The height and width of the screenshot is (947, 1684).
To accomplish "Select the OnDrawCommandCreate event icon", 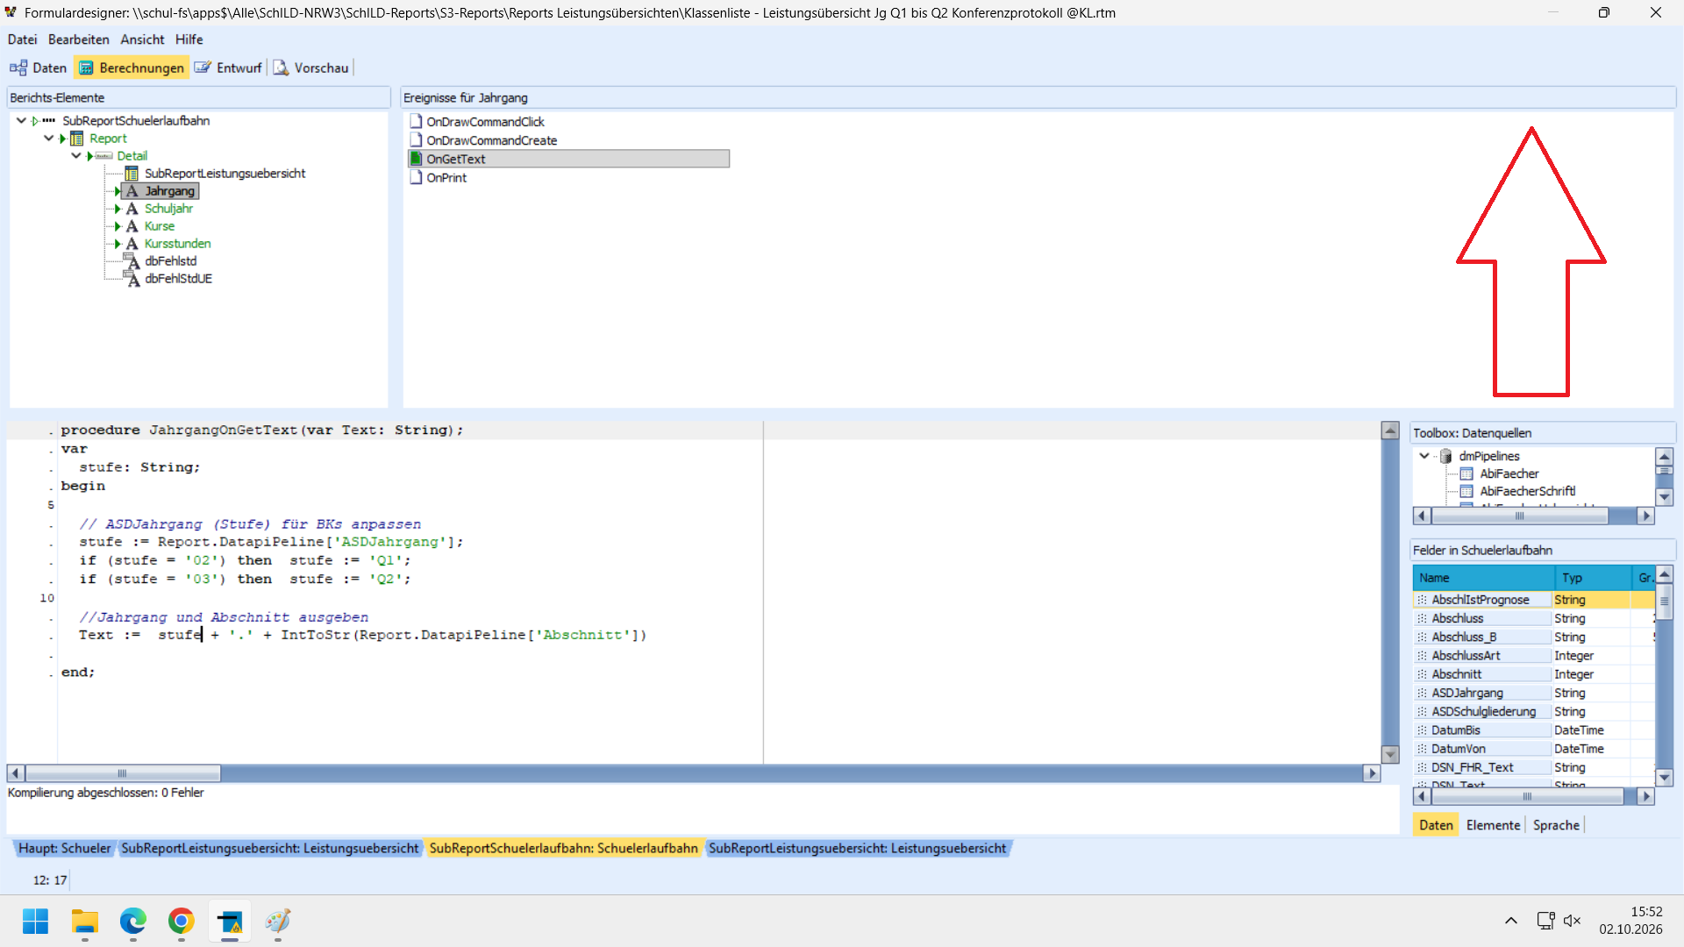I will (417, 139).
